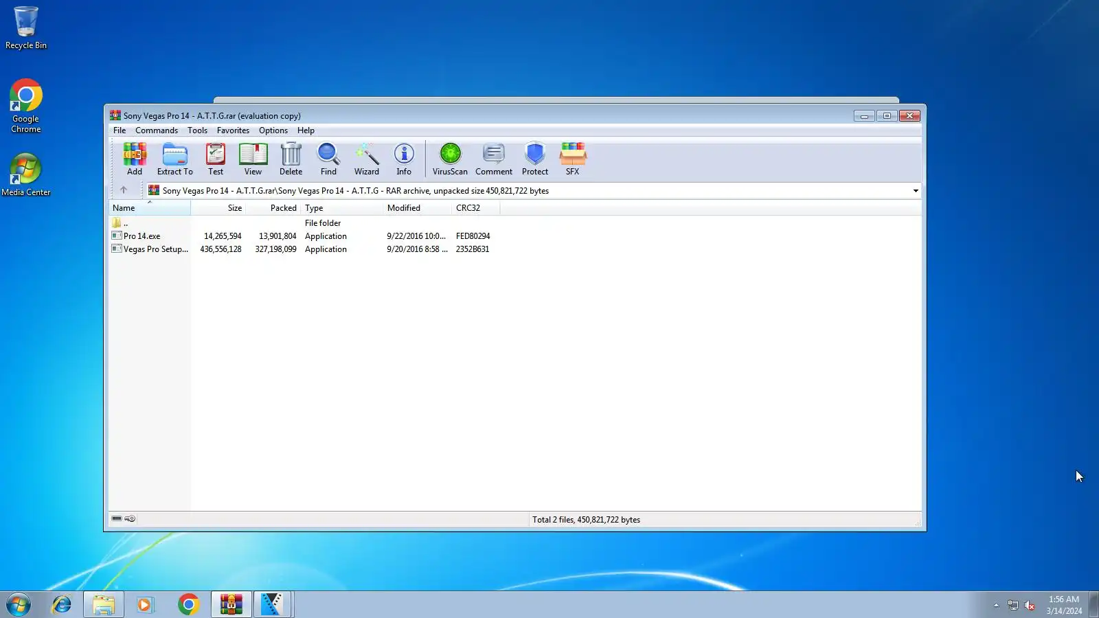Click the CRC32 value 2352B631
The image size is (1099, 618).
473,249
